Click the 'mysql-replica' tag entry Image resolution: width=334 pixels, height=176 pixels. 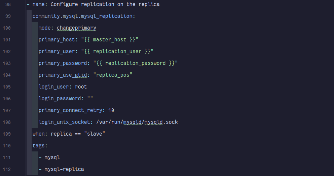pos(64,169)
